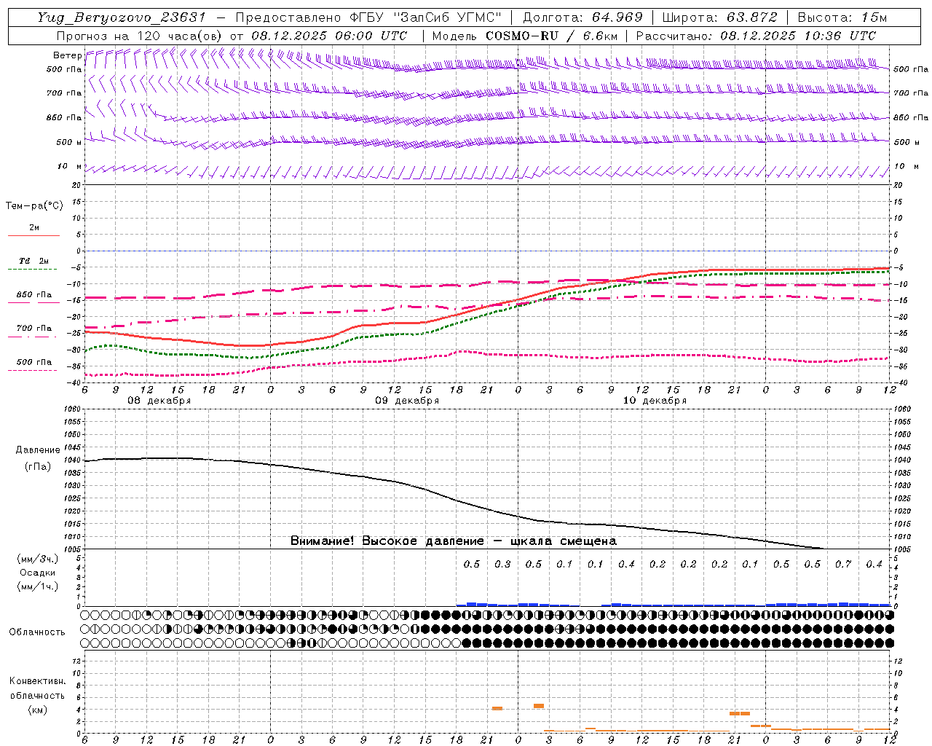
Task: Click the precipitation value 0.7
Action: coord(843,565)
